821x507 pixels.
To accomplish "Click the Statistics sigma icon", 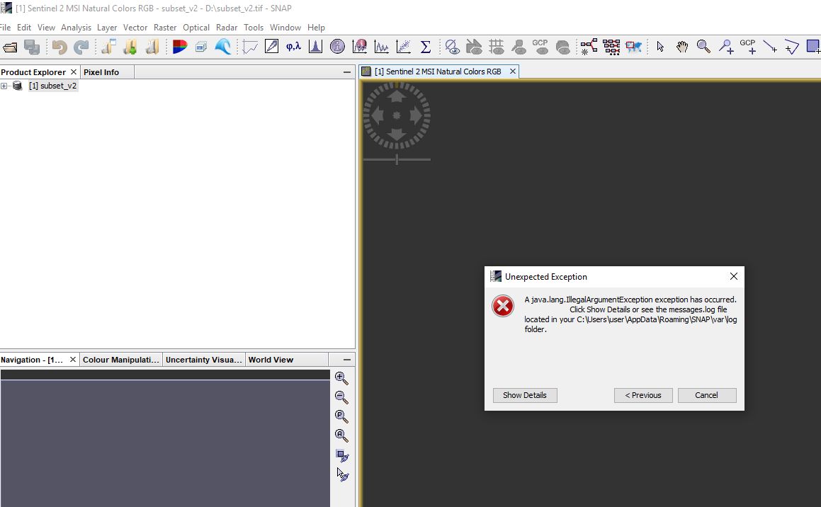I will pyautogui.click(x=425, y=47).
